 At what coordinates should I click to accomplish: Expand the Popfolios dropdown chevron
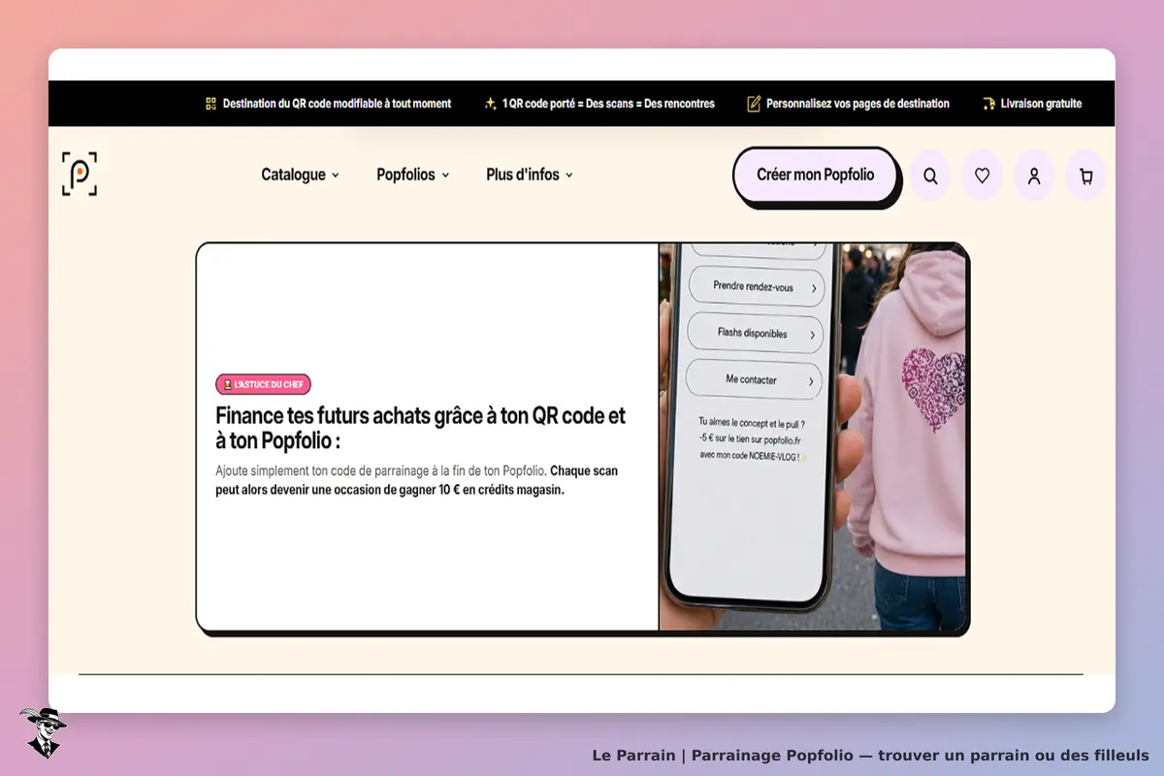point(445,176)
